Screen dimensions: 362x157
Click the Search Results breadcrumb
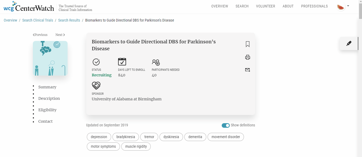69,20
